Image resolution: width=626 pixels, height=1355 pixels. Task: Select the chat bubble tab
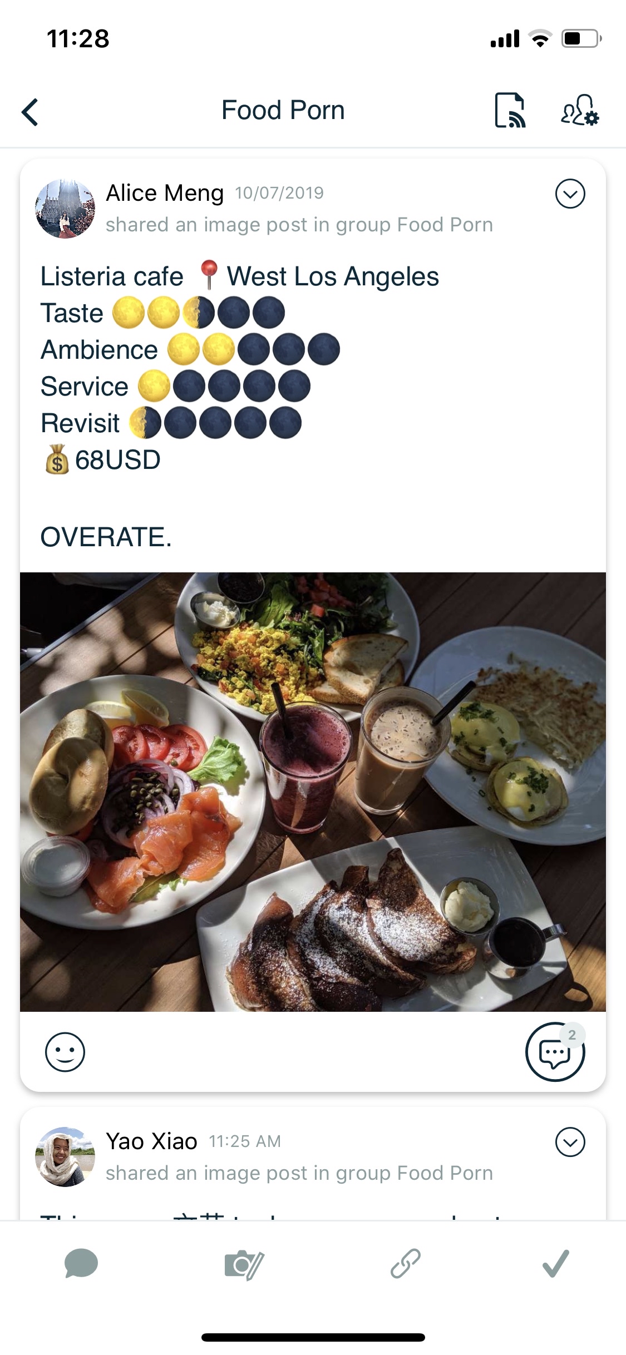[x=81, y=1263]
